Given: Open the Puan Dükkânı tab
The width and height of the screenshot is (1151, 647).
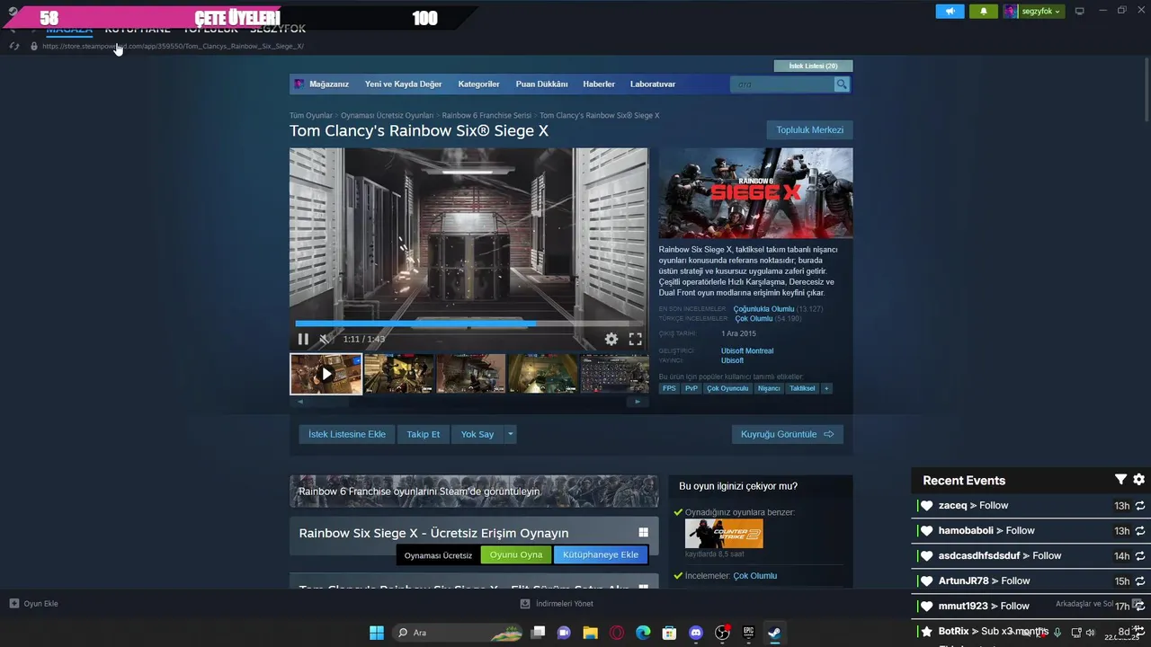Looking at the screenshot, I should (541, 84).
